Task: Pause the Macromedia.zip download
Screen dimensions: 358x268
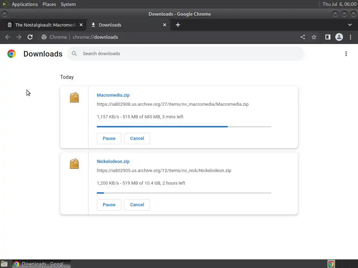Action: click(x=109, y=138)
